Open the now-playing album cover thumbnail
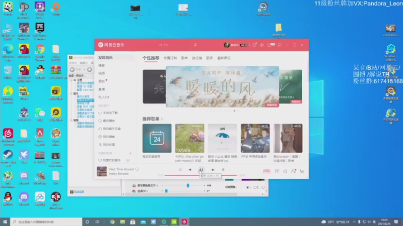403x226 pixels. [102, 171]
